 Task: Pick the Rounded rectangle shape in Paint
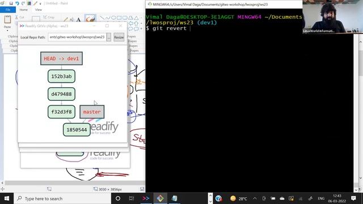pos(125,18)
